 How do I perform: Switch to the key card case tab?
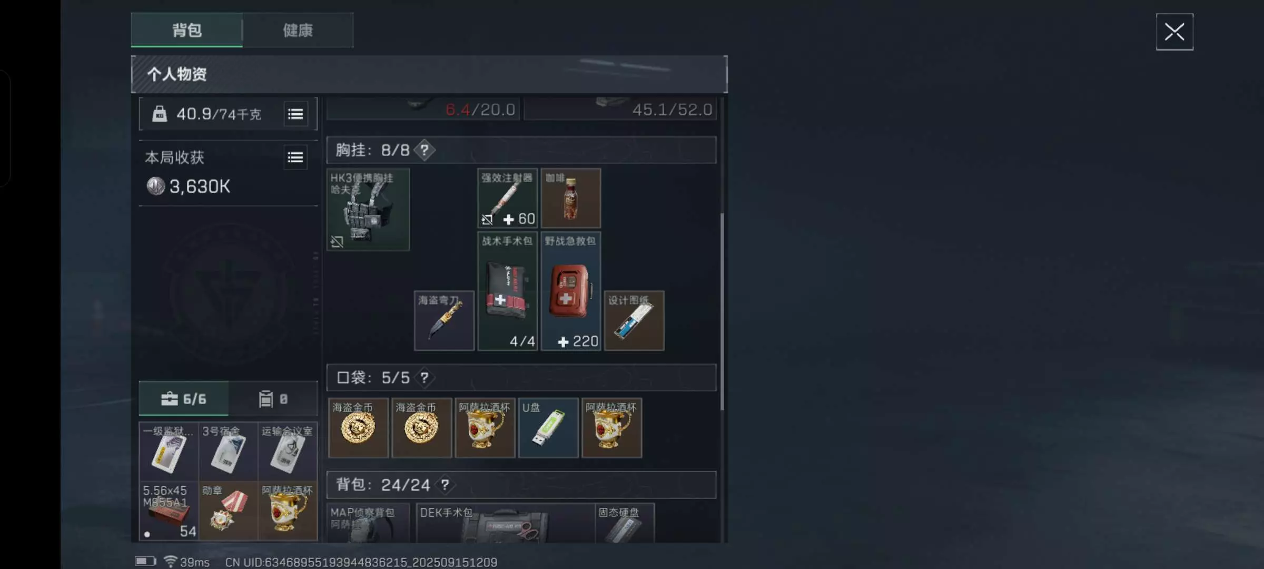click(x=273, y=399)
